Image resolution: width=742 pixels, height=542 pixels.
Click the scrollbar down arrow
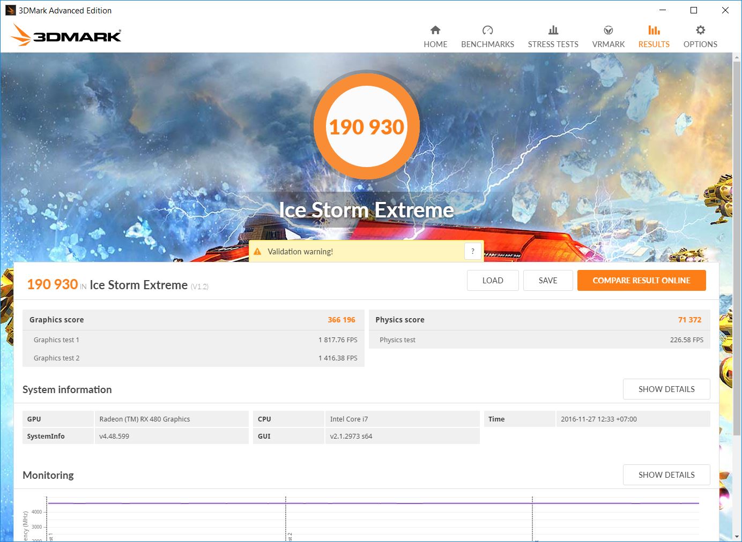pos(737,536)
